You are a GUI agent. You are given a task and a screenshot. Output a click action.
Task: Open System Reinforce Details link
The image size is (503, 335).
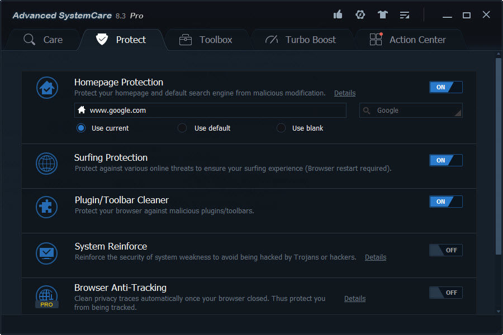tap(376, 257)
